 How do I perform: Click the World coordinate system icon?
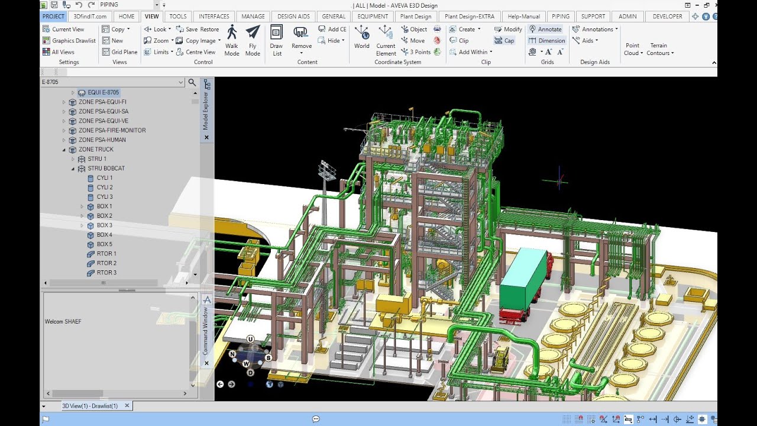pos(362,37)
